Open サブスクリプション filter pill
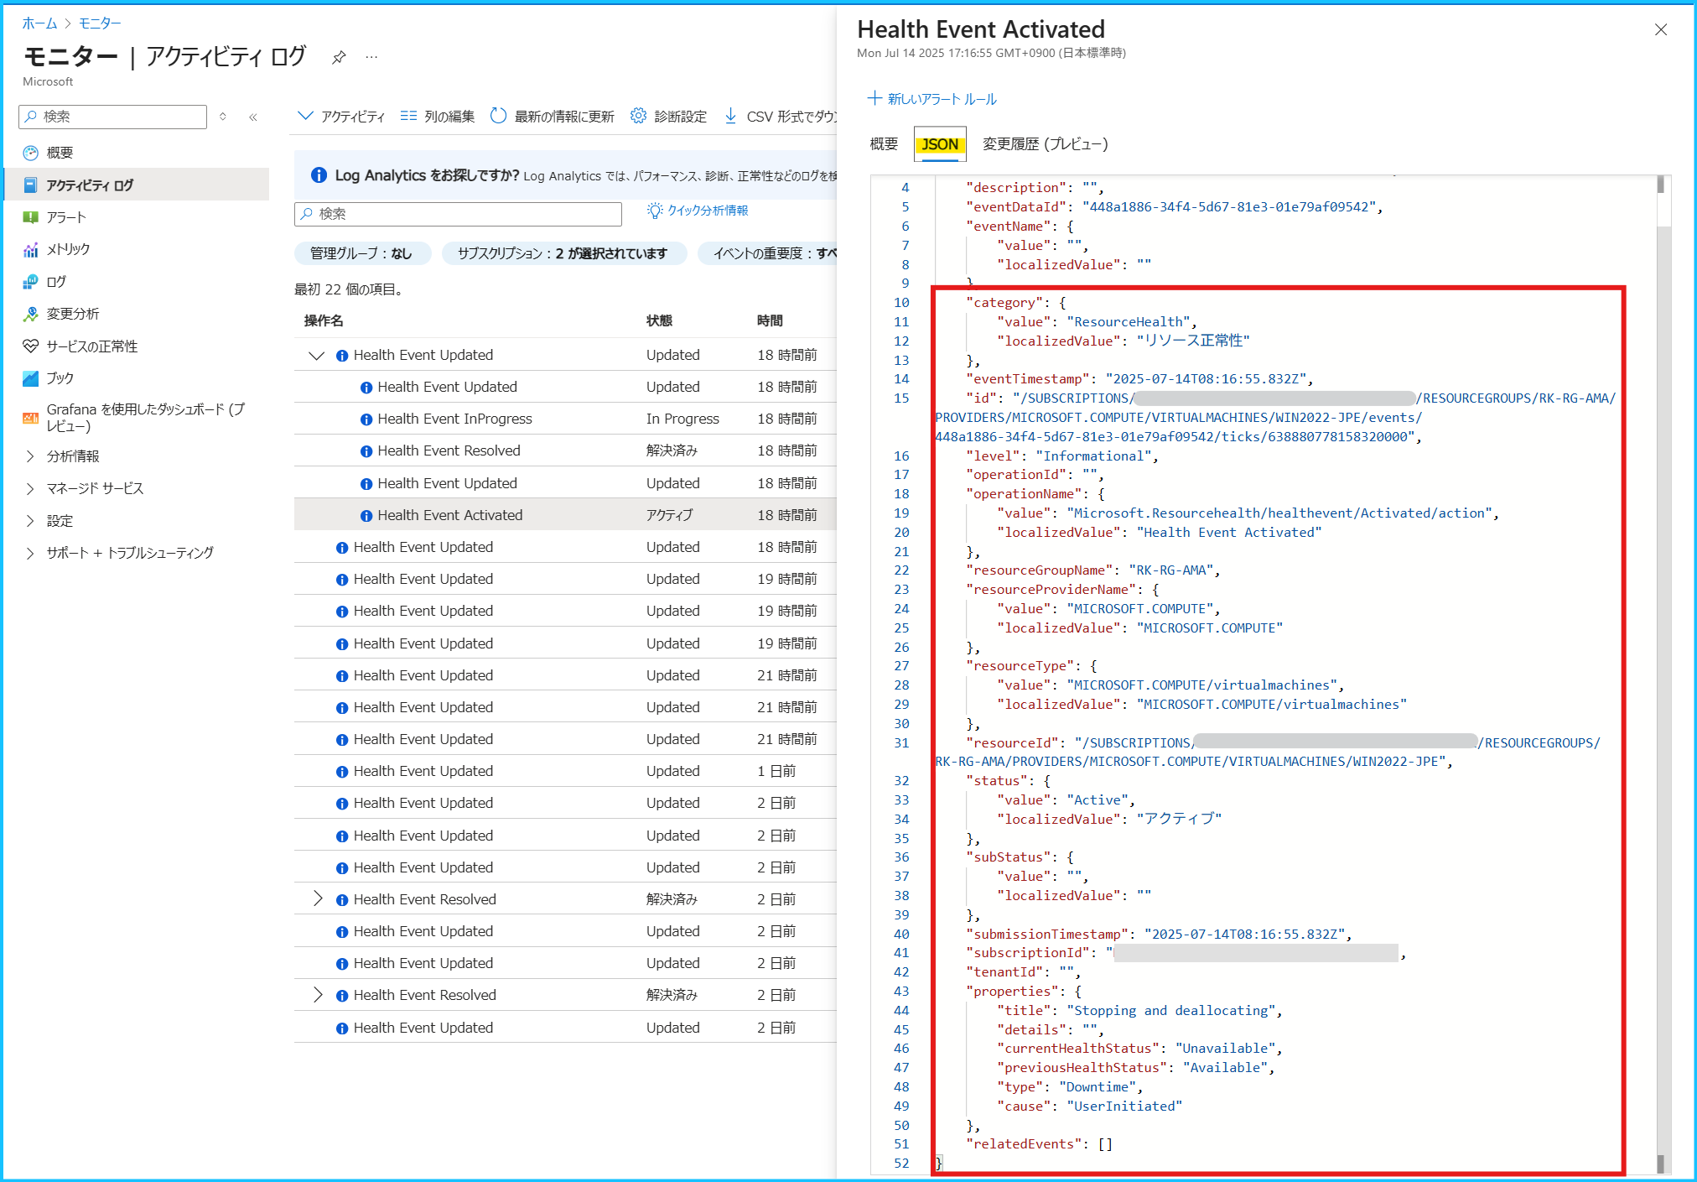Screen dimensions: 1697x1182 563,253
